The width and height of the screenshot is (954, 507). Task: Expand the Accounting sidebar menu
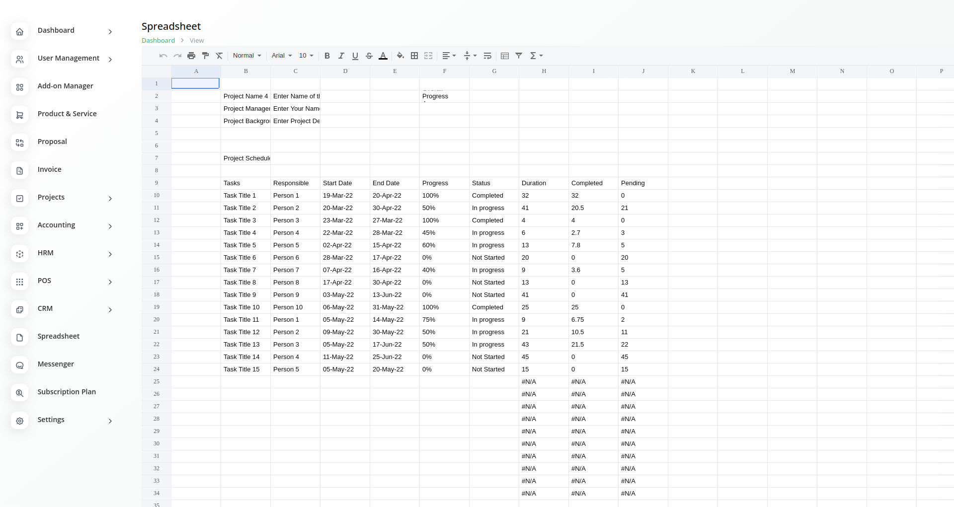coord(56,225)
